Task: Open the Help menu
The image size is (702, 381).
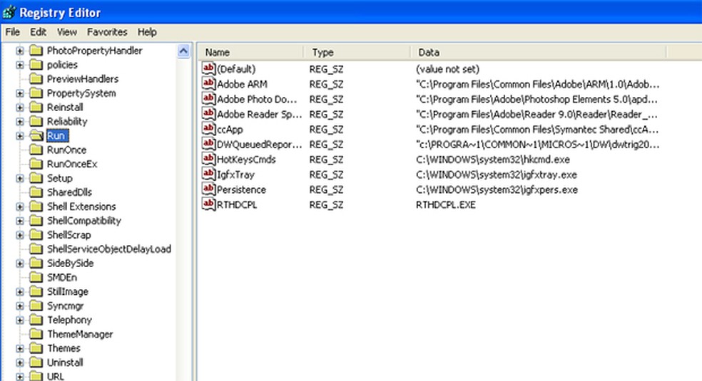Action: 147,32
